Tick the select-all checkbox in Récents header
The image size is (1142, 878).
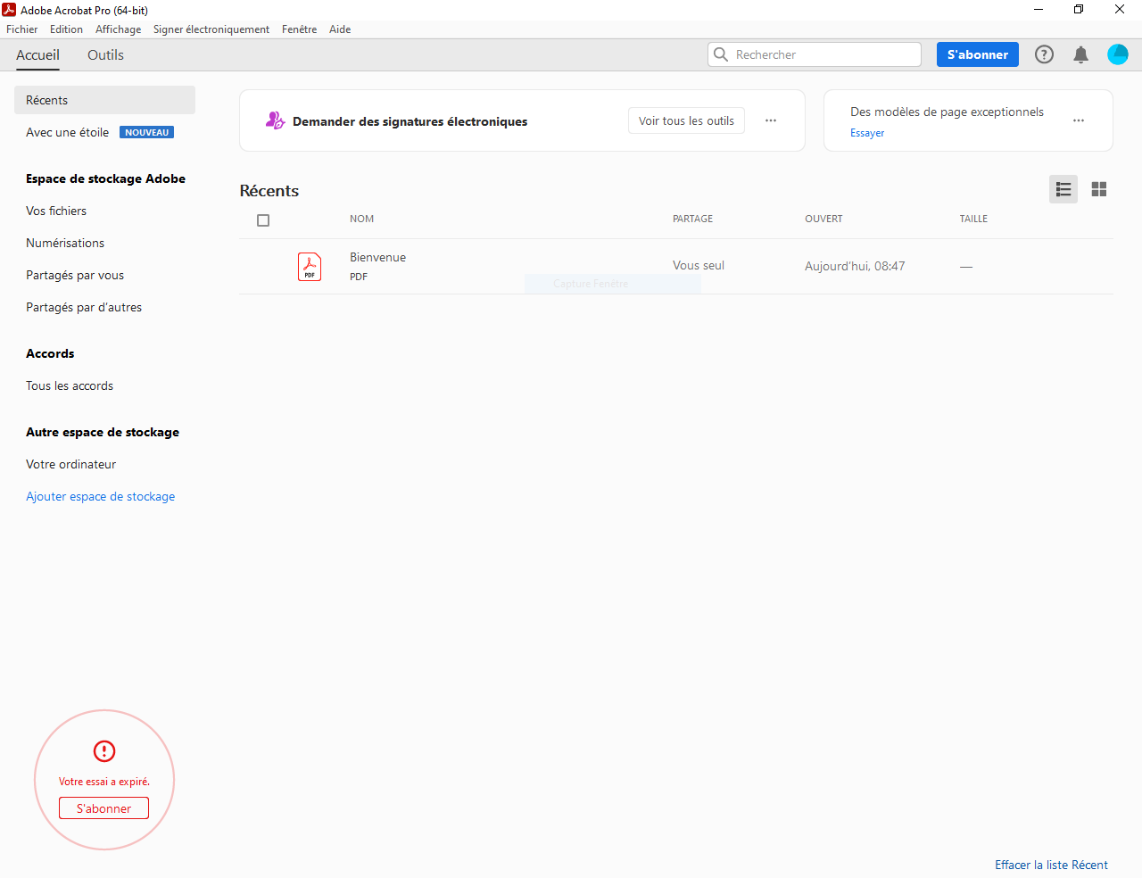tap(263, 220)
